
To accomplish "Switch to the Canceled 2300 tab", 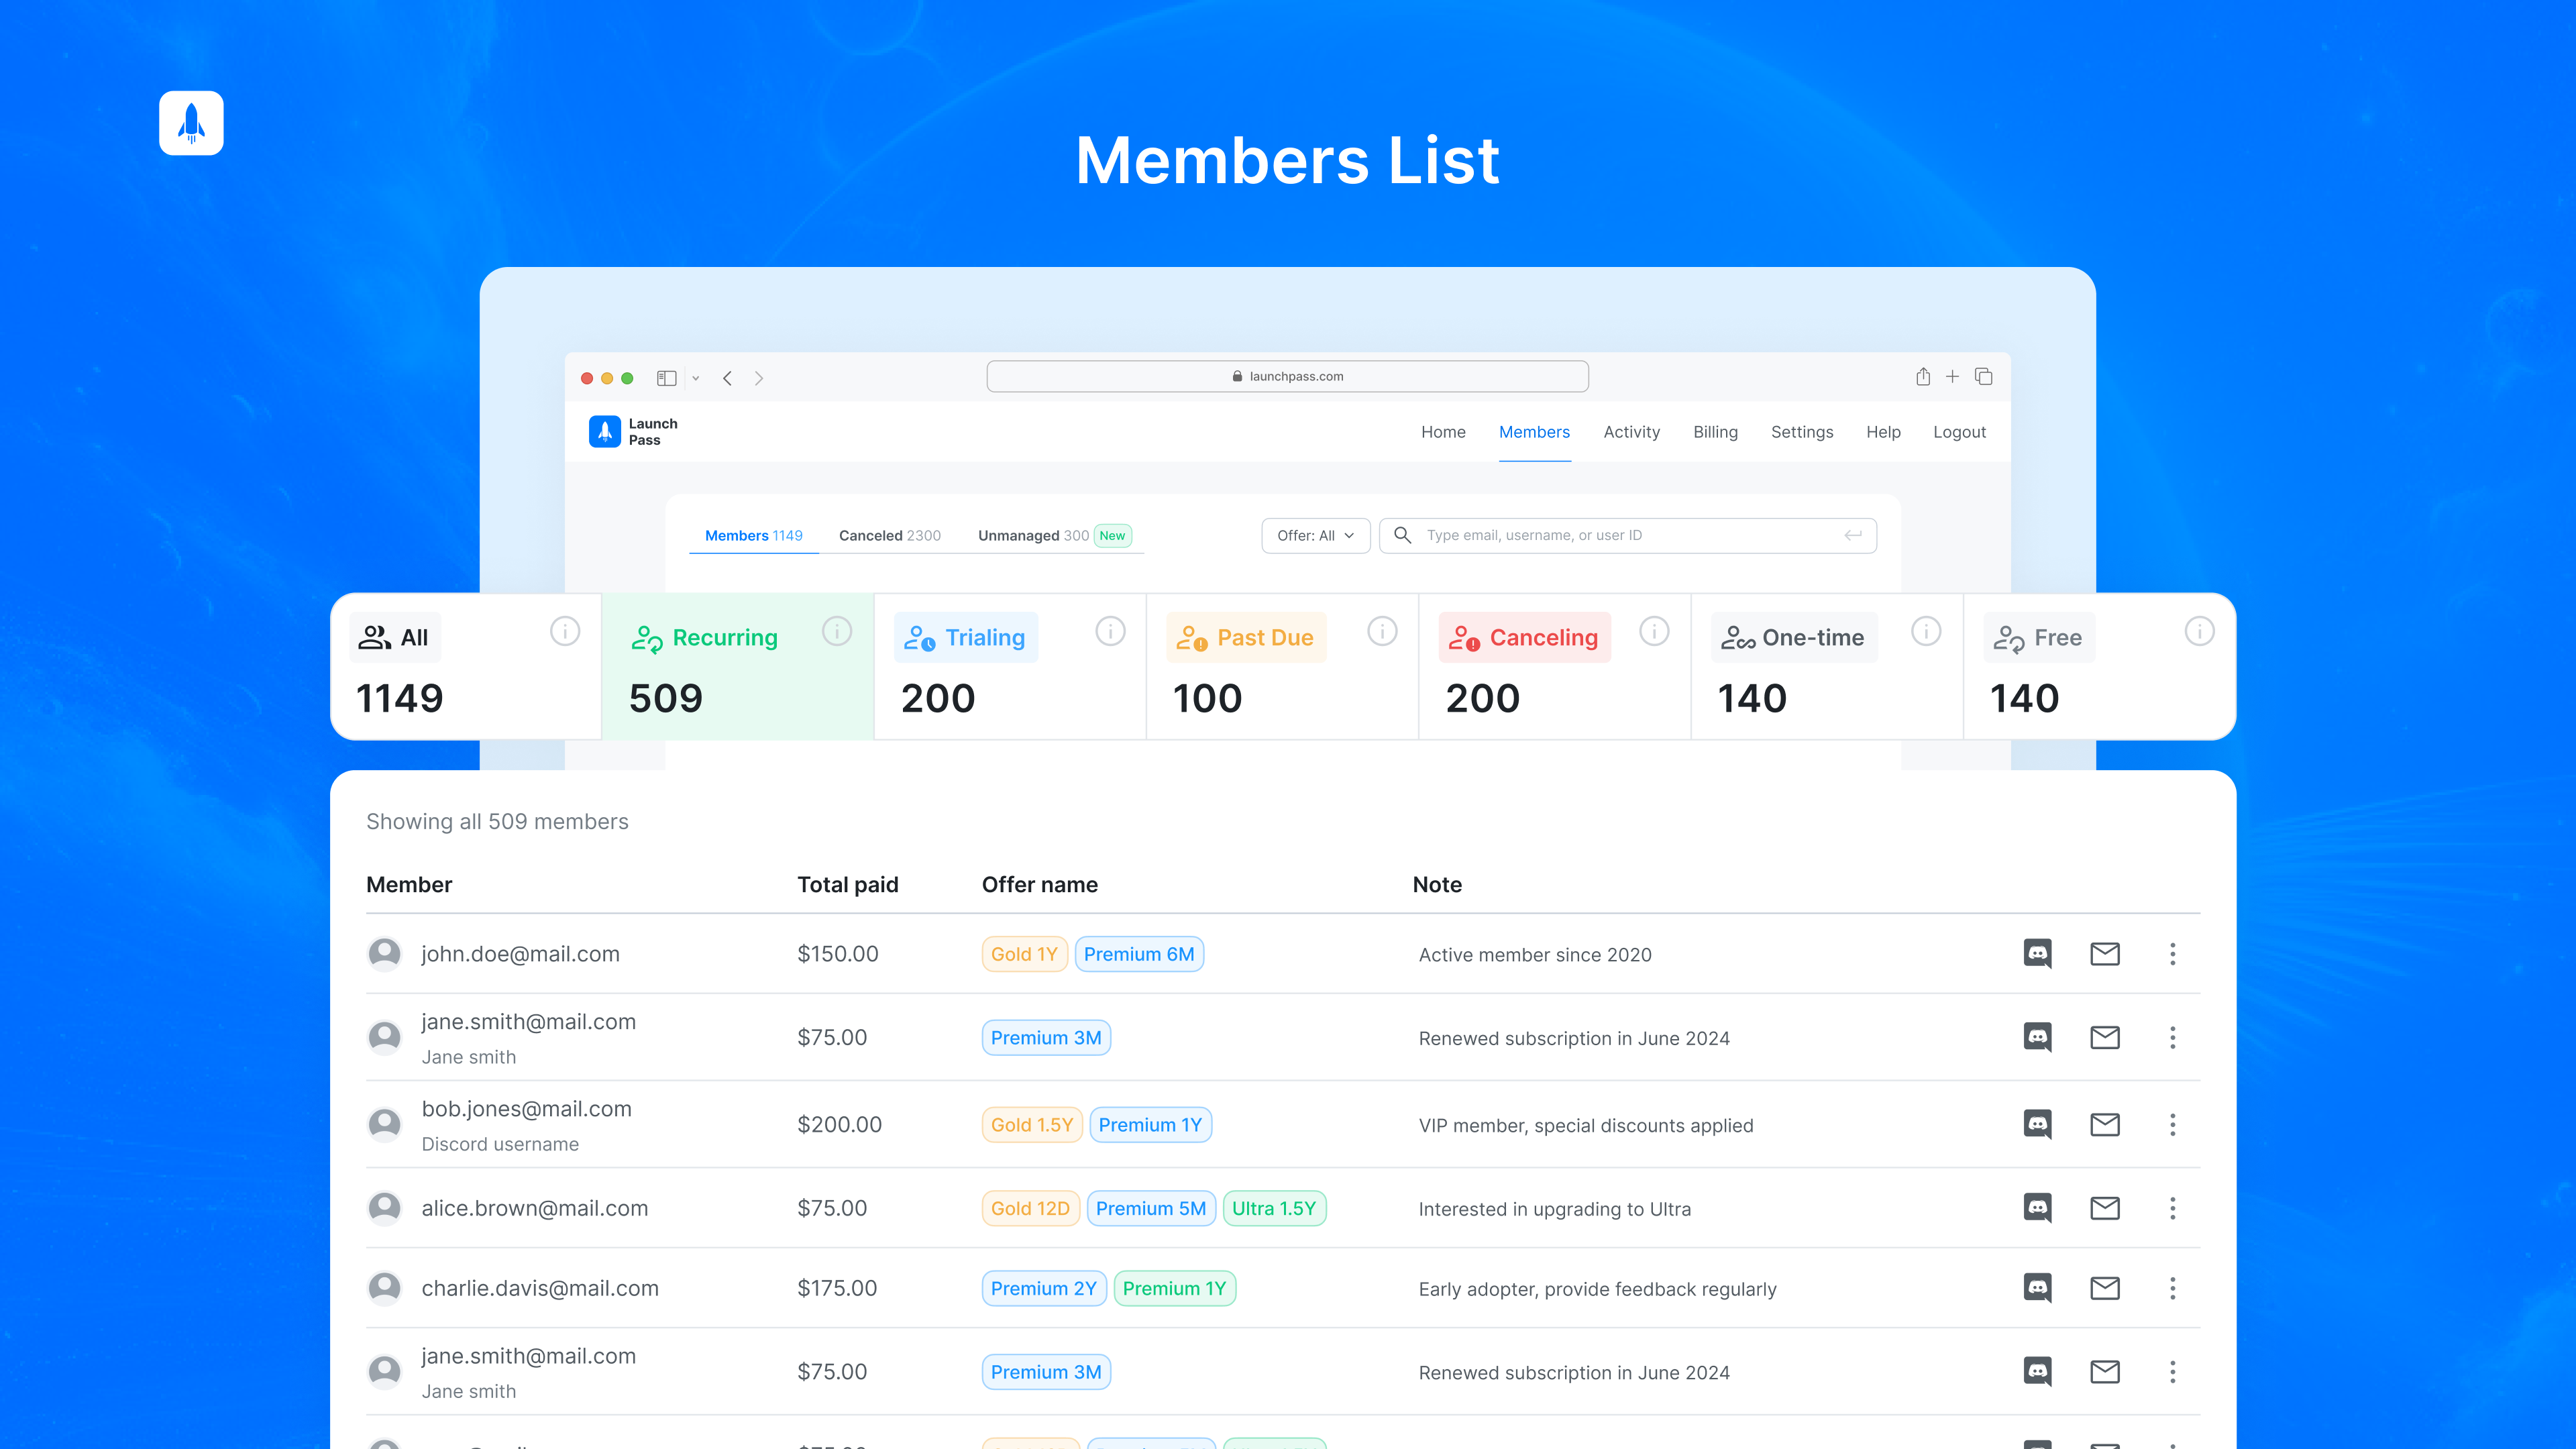I will (x=889, y=535).
